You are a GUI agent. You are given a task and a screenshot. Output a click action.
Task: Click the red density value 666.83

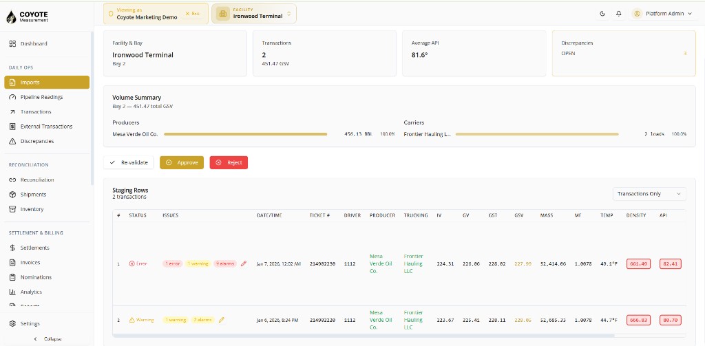coord(638,320)
